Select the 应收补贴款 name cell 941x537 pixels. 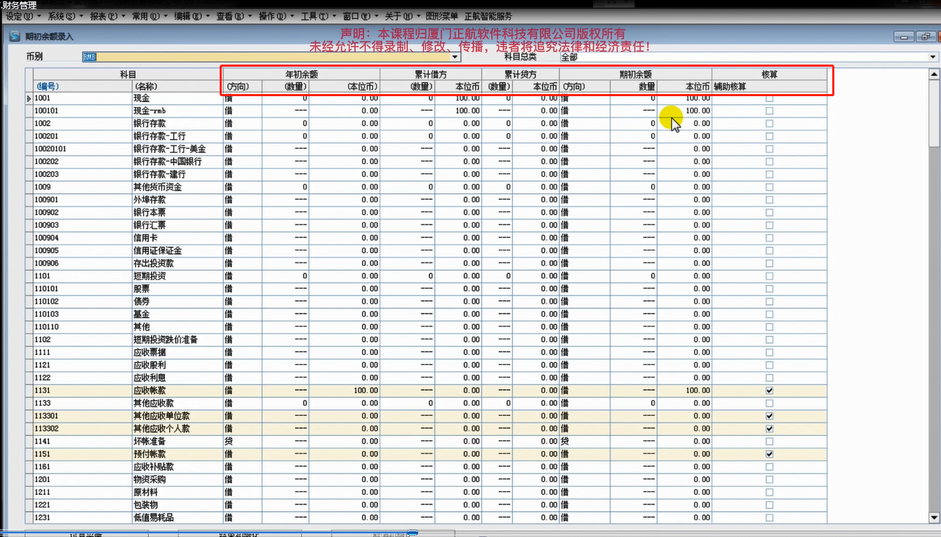tap(178, 467)
